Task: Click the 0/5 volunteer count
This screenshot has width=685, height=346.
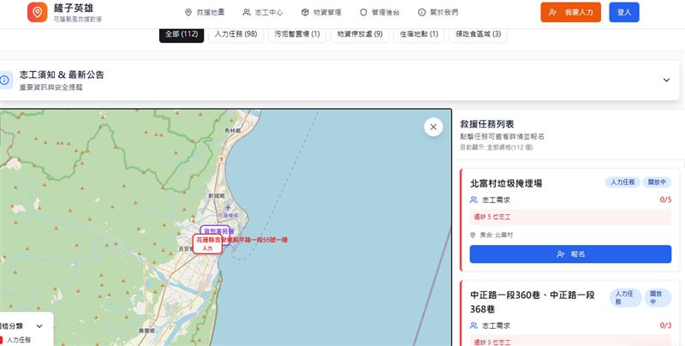Action: tap(665, 200)
